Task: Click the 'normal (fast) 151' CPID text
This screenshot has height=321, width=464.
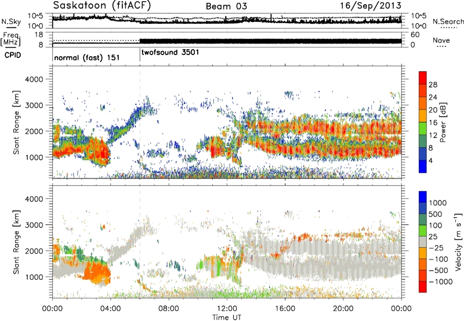Action: click(x=86, y=57)
